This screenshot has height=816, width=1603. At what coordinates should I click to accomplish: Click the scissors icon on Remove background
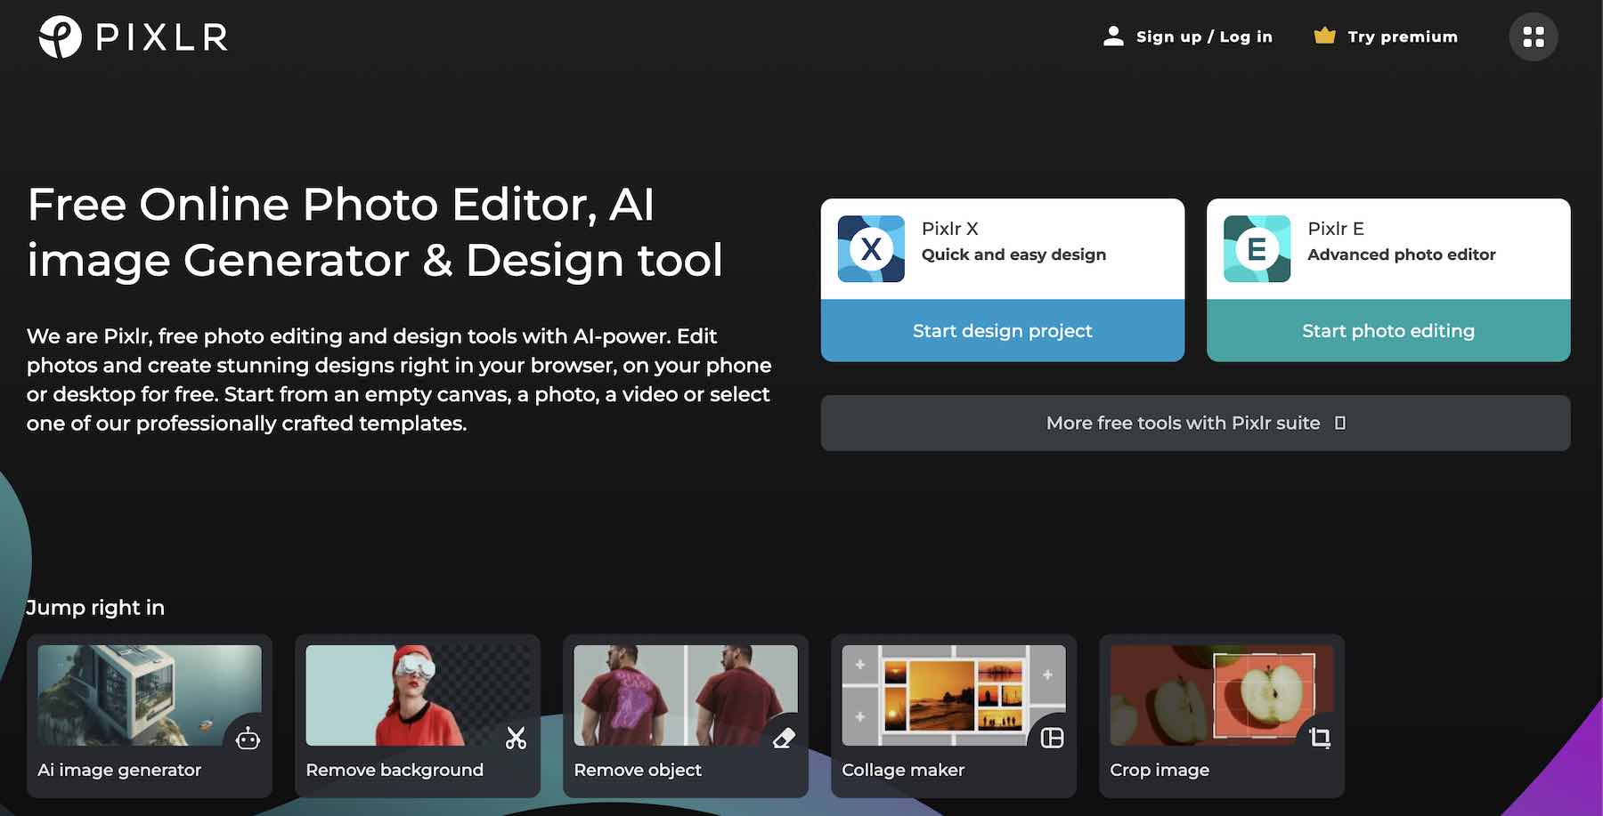click(517, 737)
